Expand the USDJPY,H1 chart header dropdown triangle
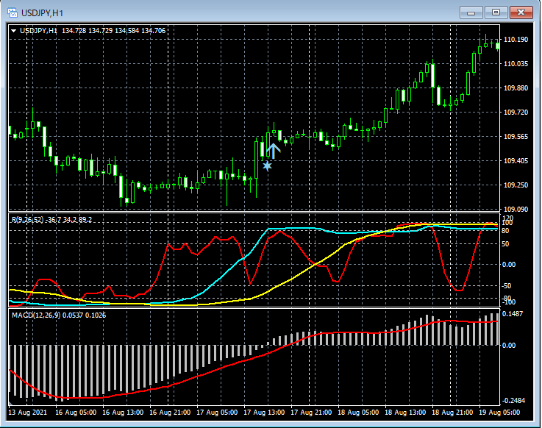Viewport: 542px width, 428px height. point(13,31)
